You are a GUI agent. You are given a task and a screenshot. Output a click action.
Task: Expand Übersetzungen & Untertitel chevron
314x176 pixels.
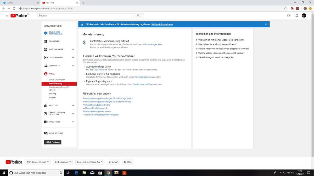point(73,114)
